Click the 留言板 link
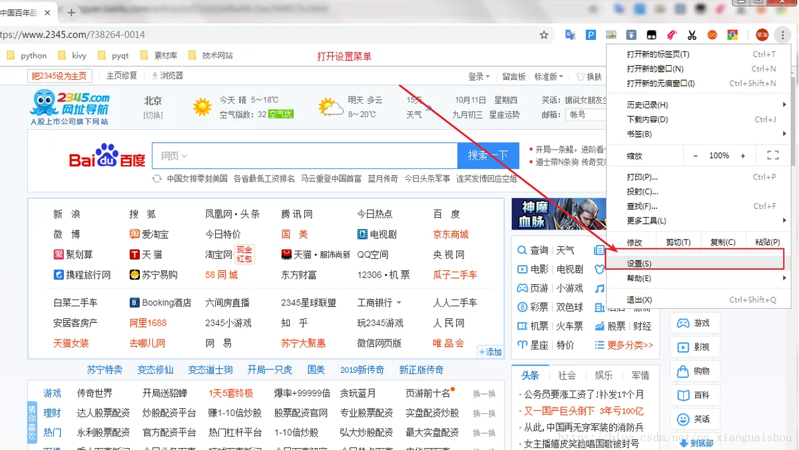The width and height of the screenshot is (799, 450). point(514,77)
